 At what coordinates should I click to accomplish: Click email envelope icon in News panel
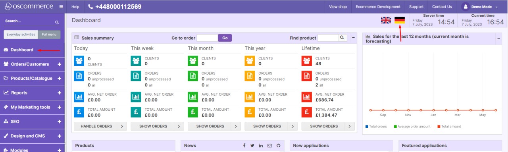pyautogui.click(x=269, y=146)
